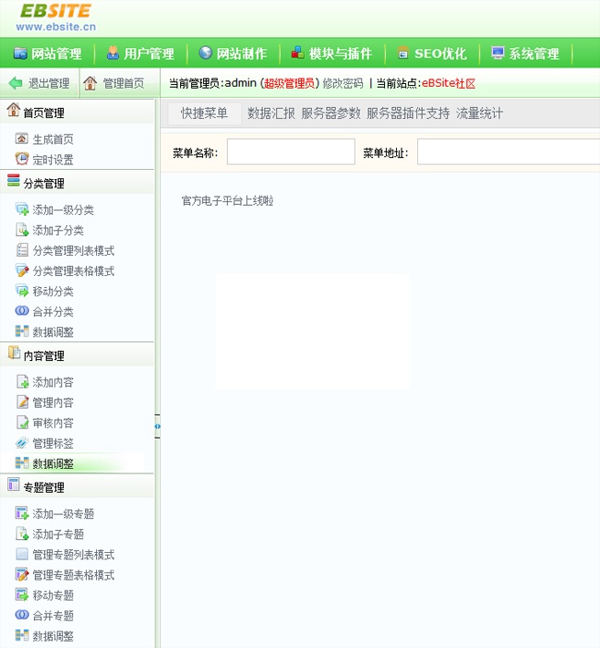Click the 管理专题列表模式 icon
600x648 pixels.
21,554
